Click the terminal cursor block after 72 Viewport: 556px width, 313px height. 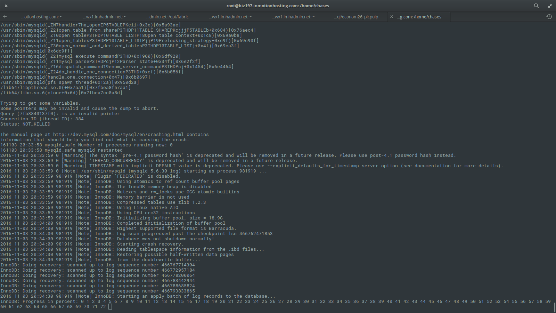coord(110,307)
